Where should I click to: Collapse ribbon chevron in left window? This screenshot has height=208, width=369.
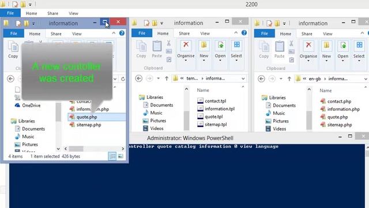coord(114,34)
